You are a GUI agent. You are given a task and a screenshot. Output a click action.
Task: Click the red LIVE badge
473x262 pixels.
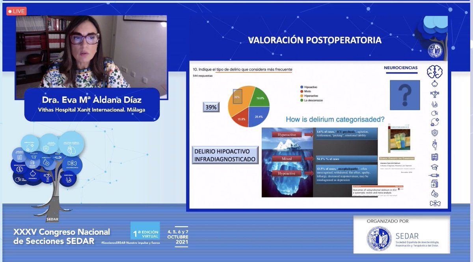click(17, 11)
